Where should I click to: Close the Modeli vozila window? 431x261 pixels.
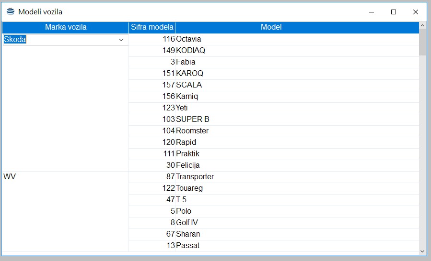[416, 11]
